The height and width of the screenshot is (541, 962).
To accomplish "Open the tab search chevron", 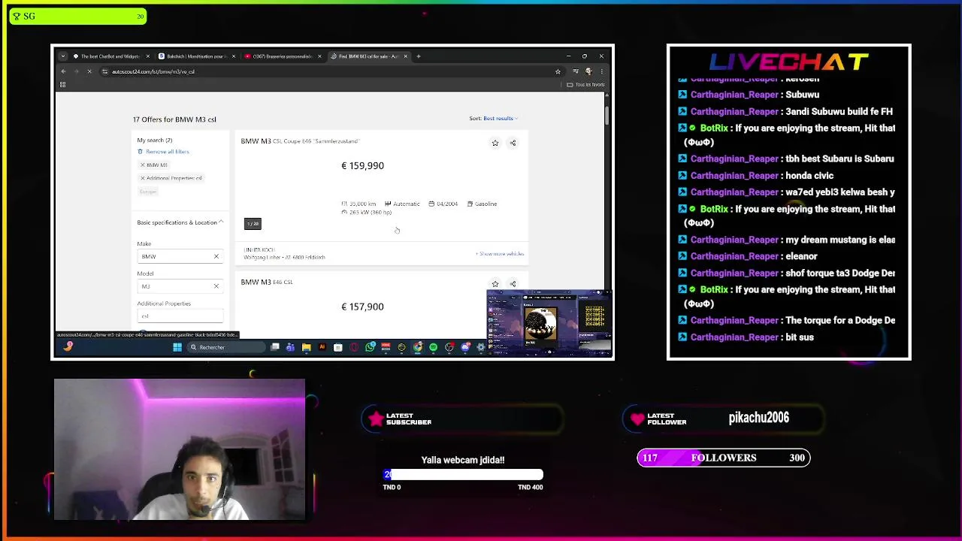I will (62, 56).
